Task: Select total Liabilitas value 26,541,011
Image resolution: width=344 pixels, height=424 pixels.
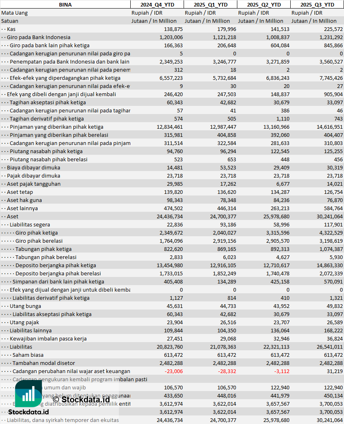Action: 330,347
